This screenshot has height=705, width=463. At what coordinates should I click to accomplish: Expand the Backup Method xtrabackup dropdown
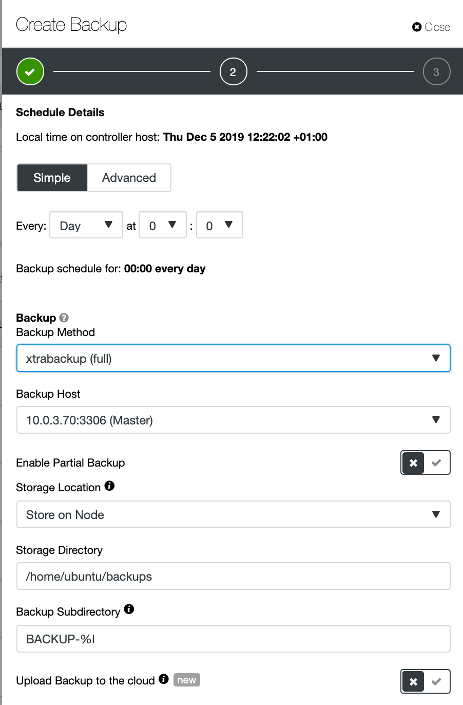point(234,358)
